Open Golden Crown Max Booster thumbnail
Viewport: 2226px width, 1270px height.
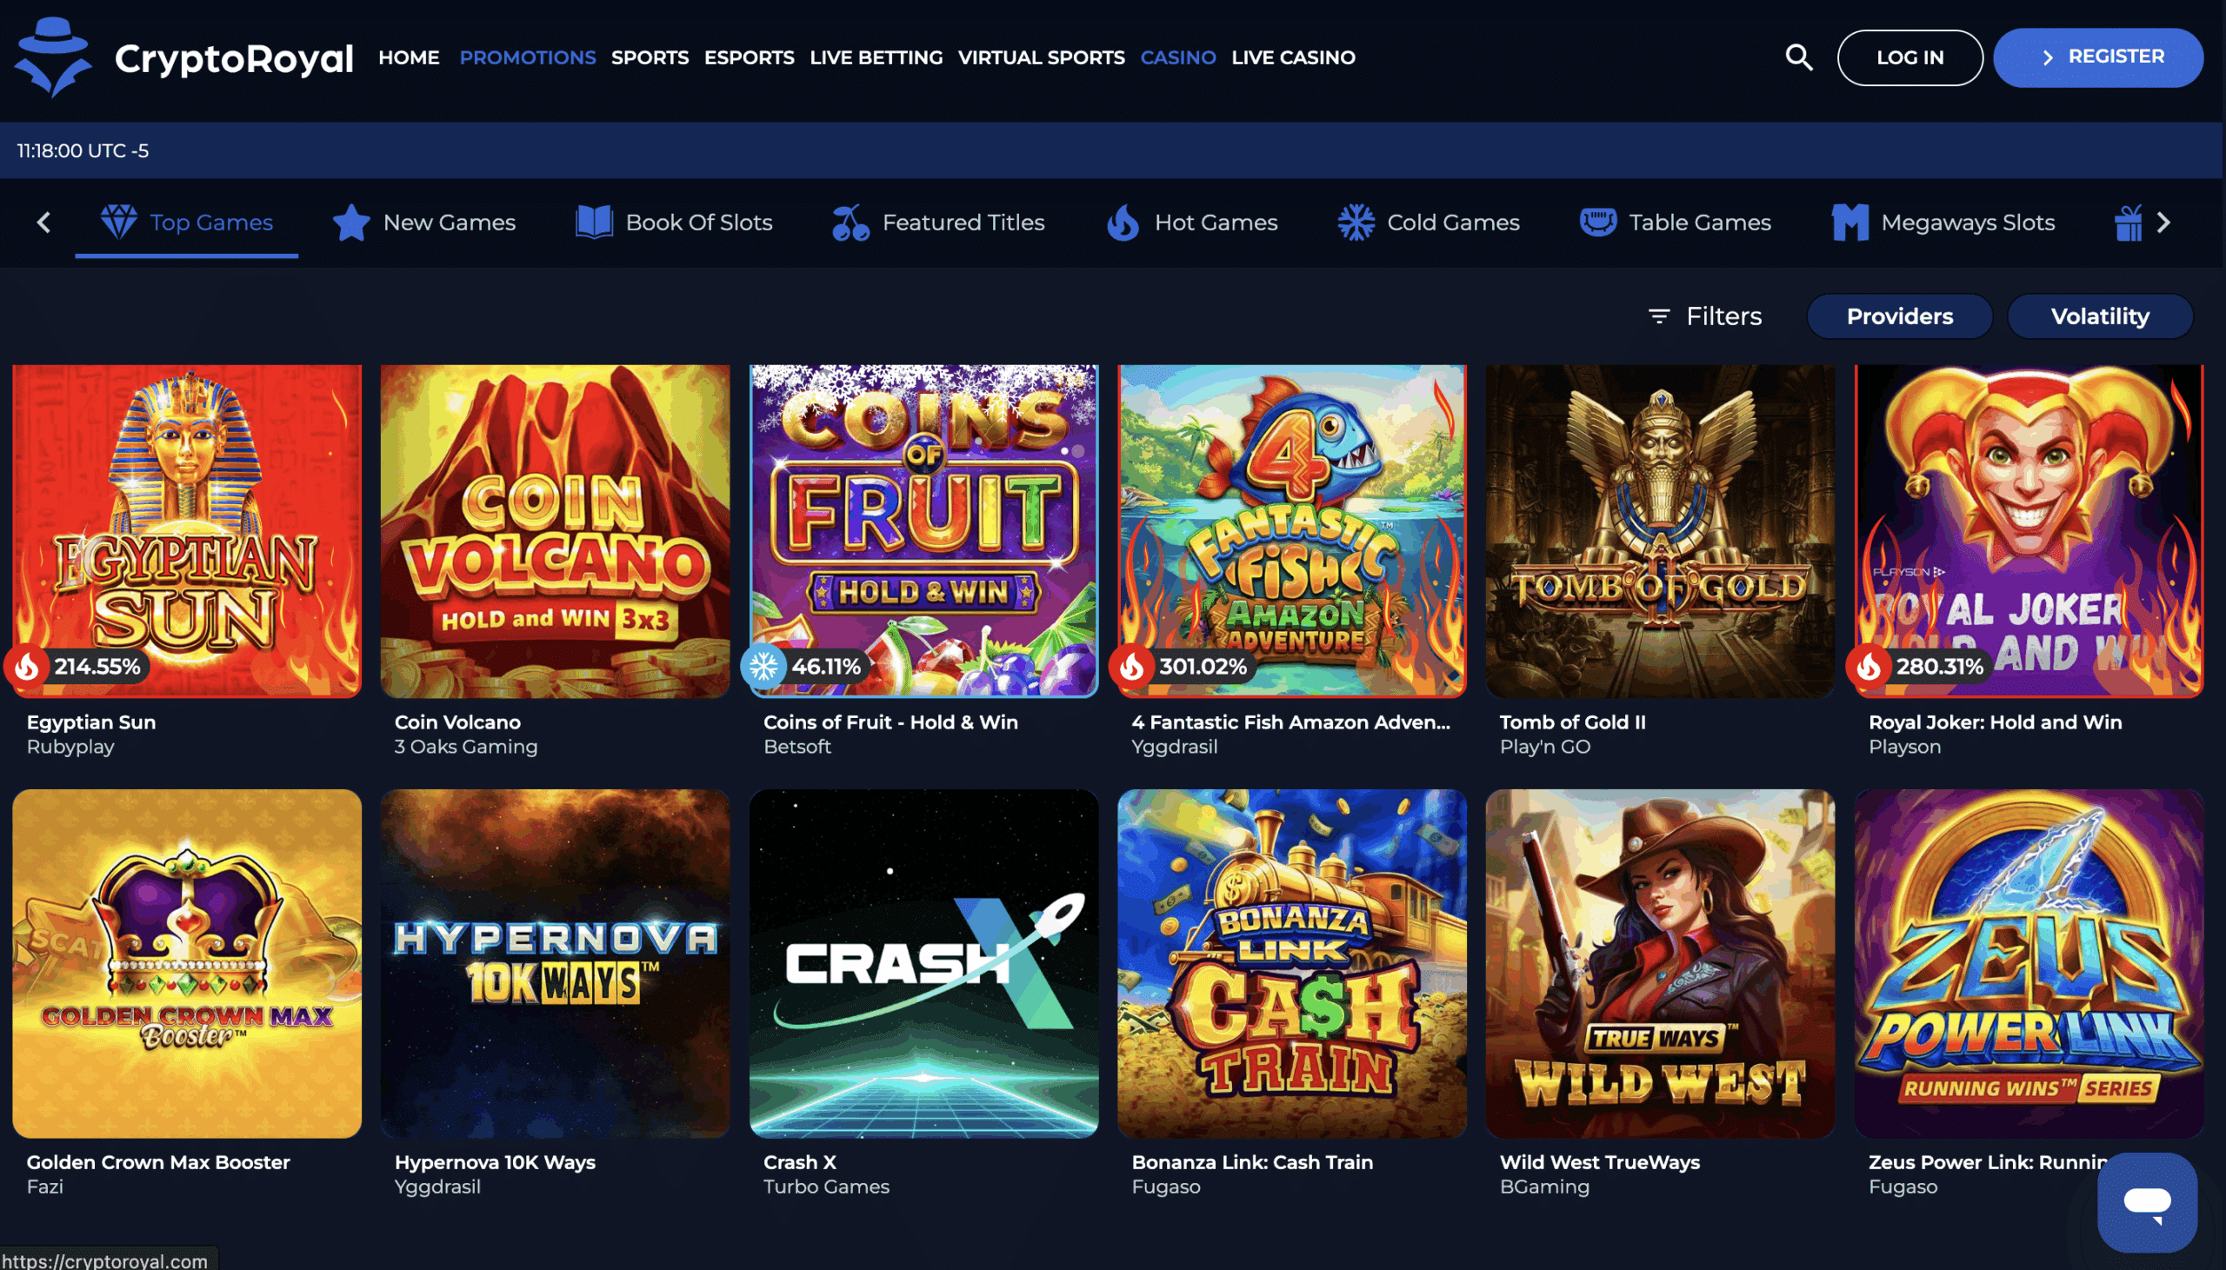187,963
